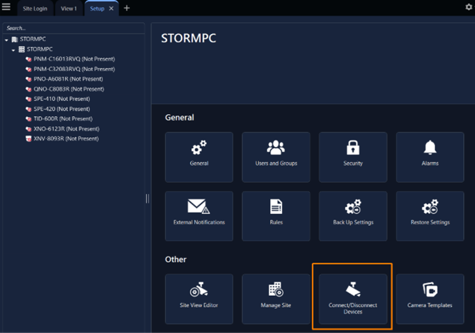Open the Alarms bell tile
475x333 pixels.
tap(430, 157)
